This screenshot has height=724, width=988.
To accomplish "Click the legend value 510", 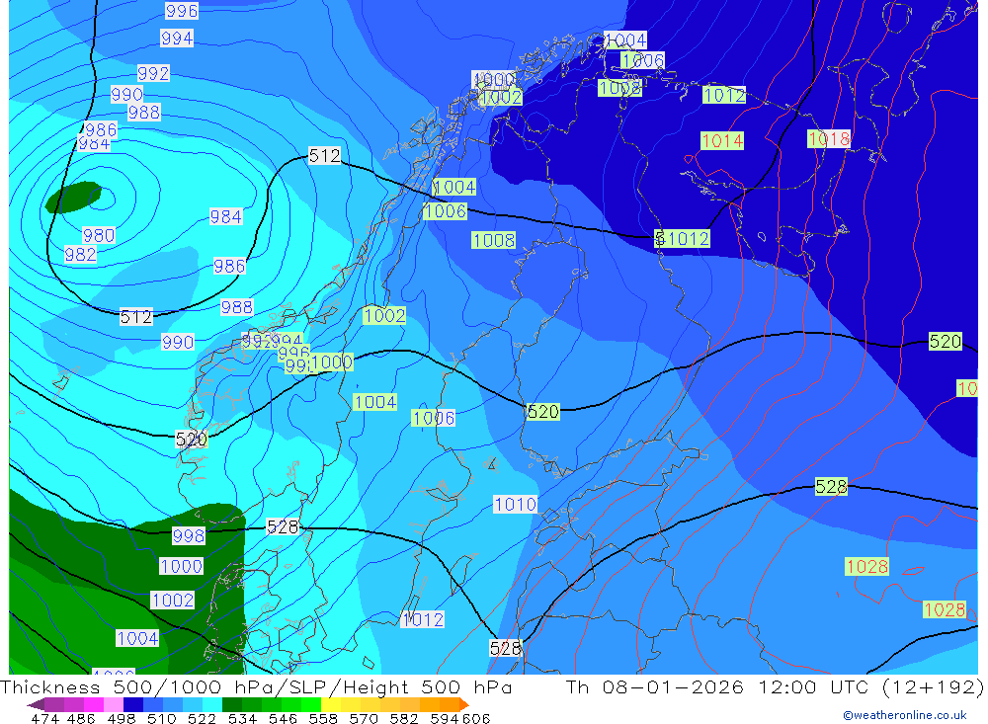I will pos(162,718).
